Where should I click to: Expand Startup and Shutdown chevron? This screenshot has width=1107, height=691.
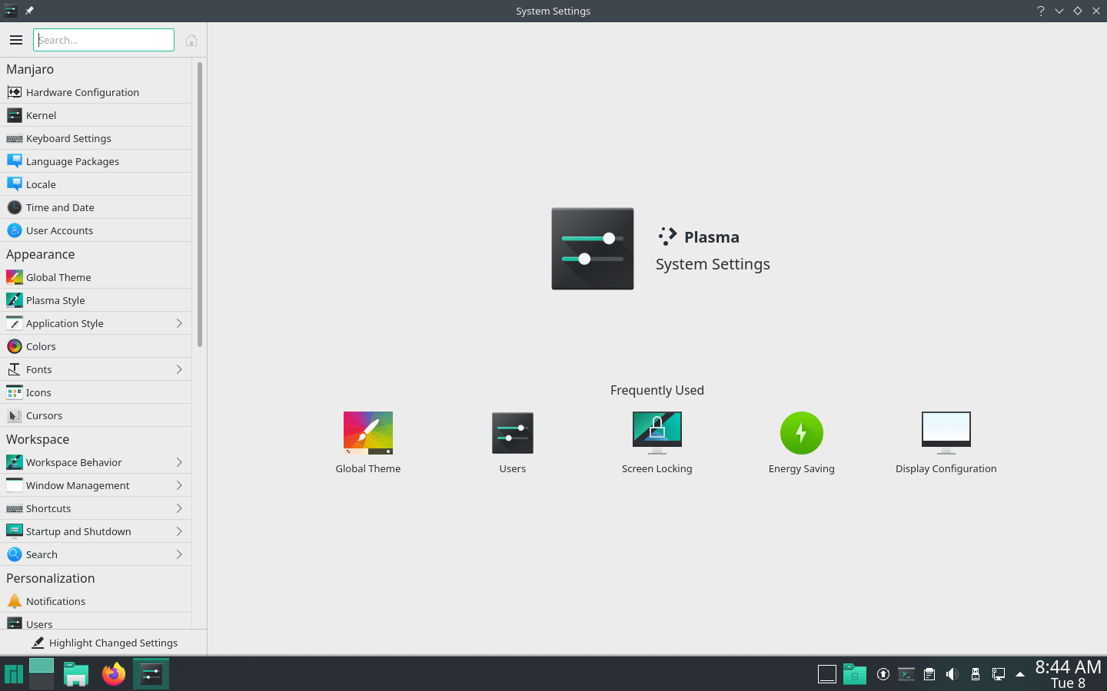(x=179, y=531)
